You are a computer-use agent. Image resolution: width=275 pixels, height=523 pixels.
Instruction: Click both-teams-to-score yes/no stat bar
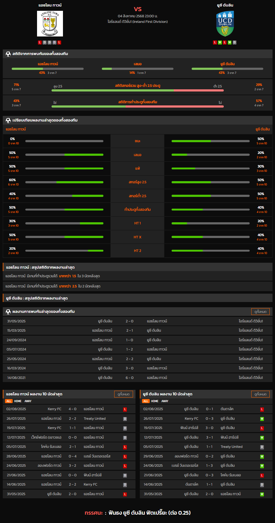pos(138,106)
